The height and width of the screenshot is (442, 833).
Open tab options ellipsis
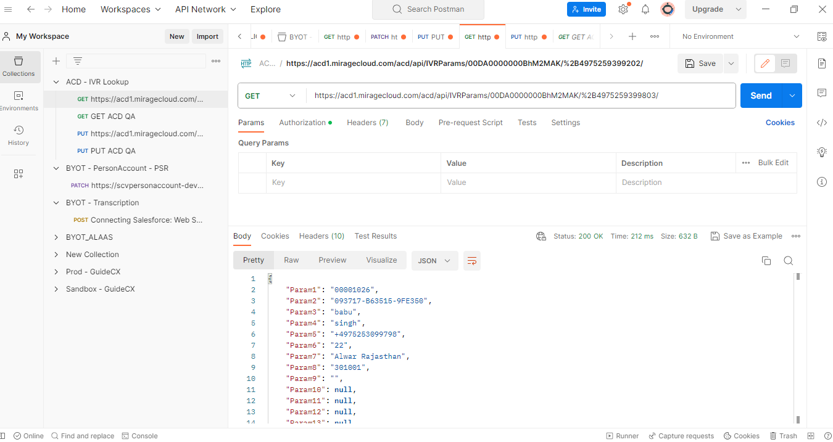click(x=655, y=36)
